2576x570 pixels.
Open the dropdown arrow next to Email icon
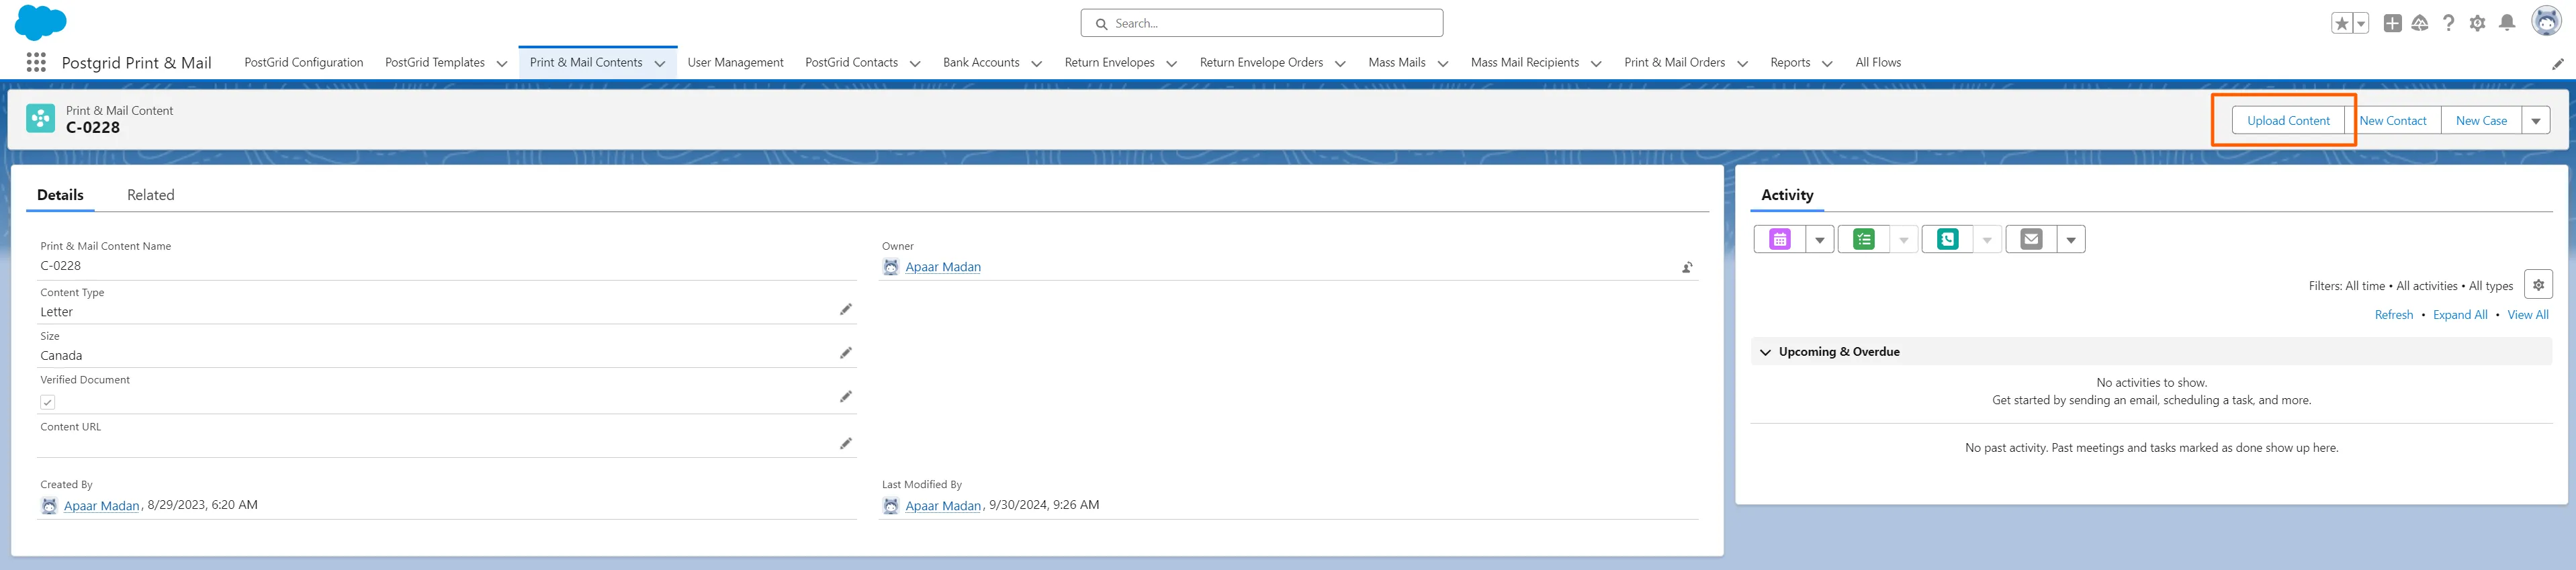click(x=2071, y=240)
